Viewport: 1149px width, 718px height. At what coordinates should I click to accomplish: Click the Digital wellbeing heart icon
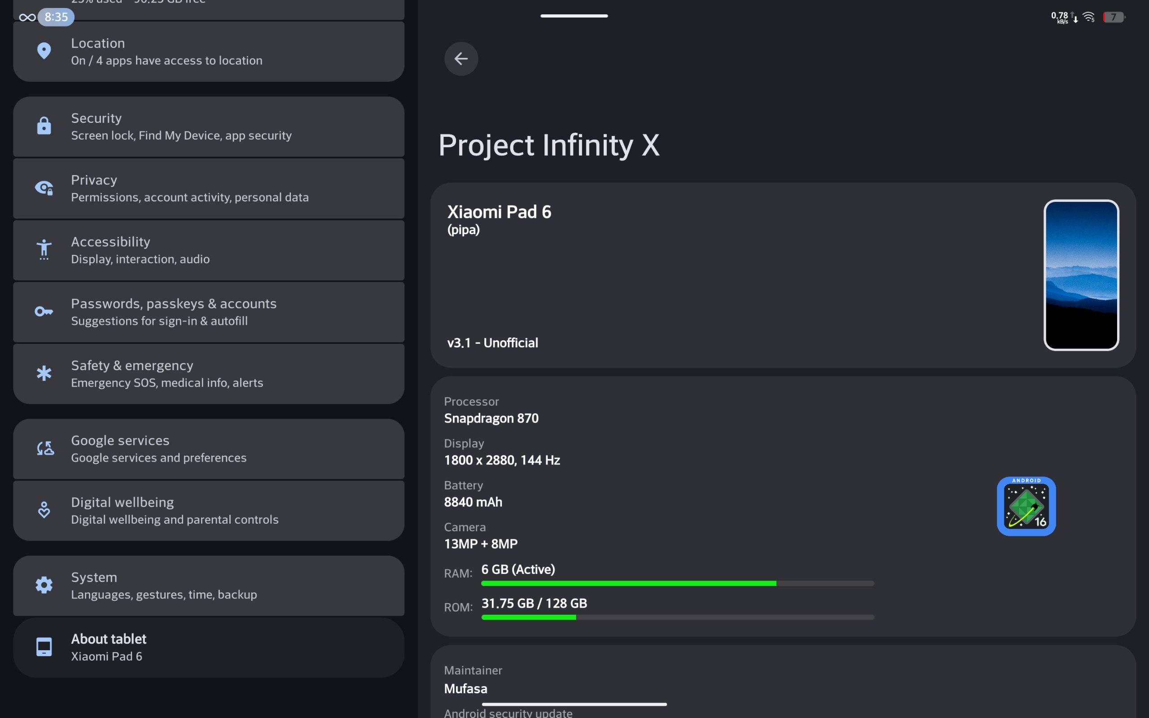coord(44,510)
